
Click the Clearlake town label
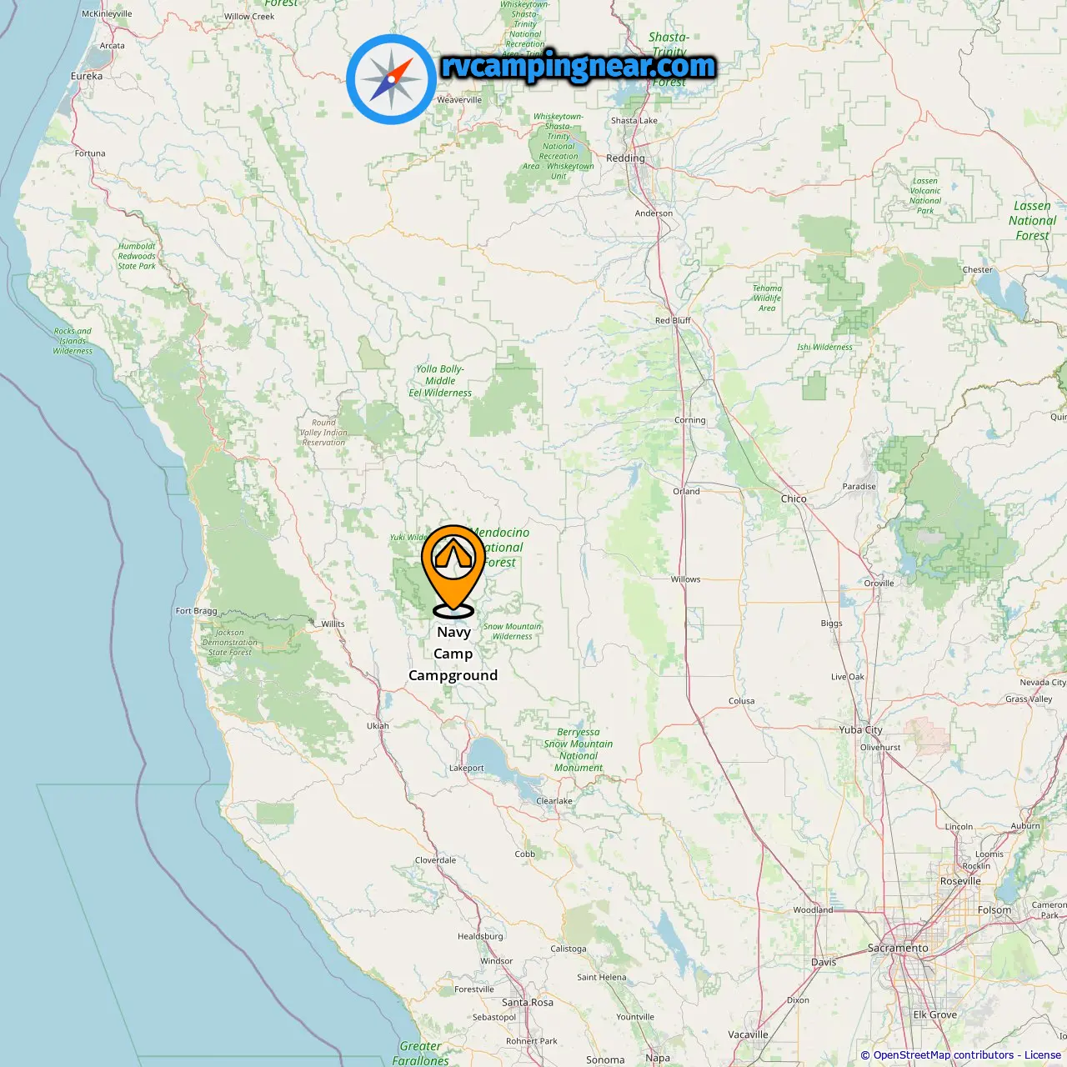point(554,800)
